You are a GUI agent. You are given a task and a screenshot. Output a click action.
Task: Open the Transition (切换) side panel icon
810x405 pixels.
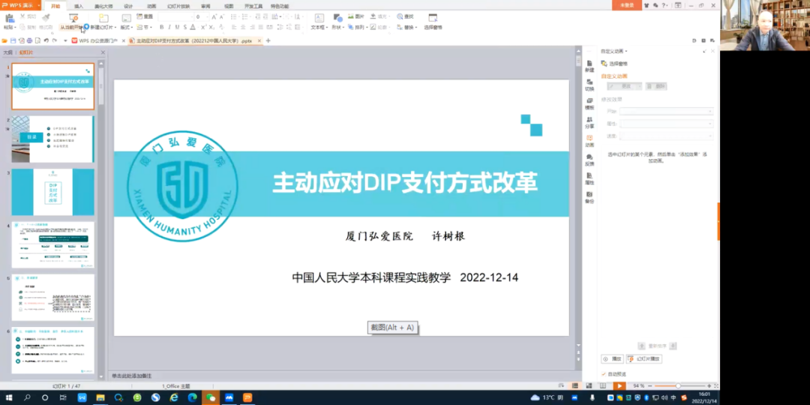point(589,85)
